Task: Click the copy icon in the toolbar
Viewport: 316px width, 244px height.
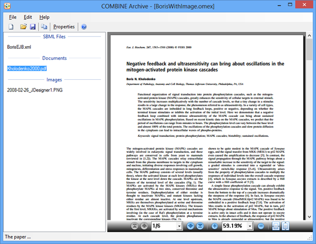Action: (x=44, y=26)
